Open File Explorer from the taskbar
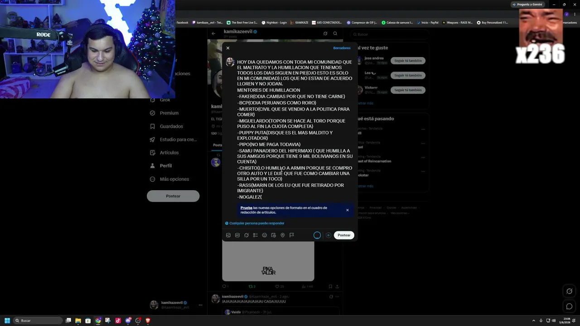Image resolution: width=580 pixels, height=326 pixels. (78, 321)
